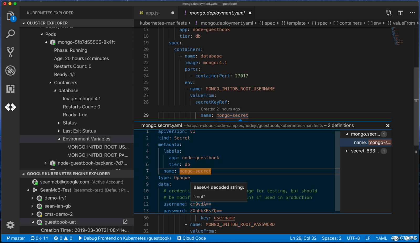Select MONGO_INITDB_ROOT_US... environment variable

98,147
